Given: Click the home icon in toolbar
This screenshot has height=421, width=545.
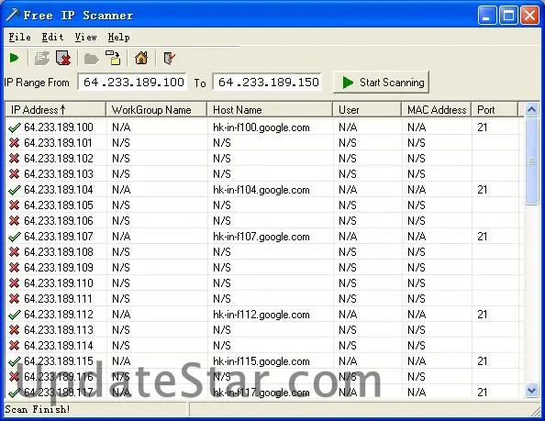Looking at the screenshot, I should [x=141, y=58].
